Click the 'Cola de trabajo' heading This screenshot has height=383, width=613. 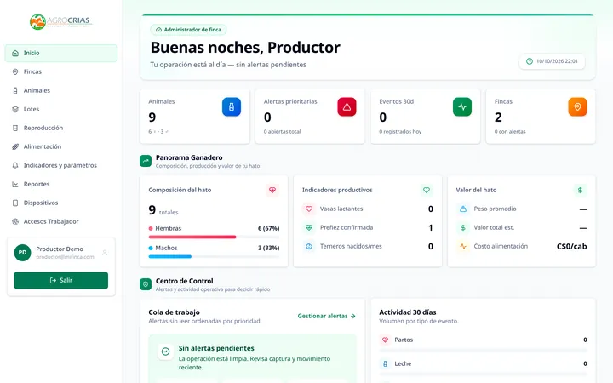(x=174, y=312)
